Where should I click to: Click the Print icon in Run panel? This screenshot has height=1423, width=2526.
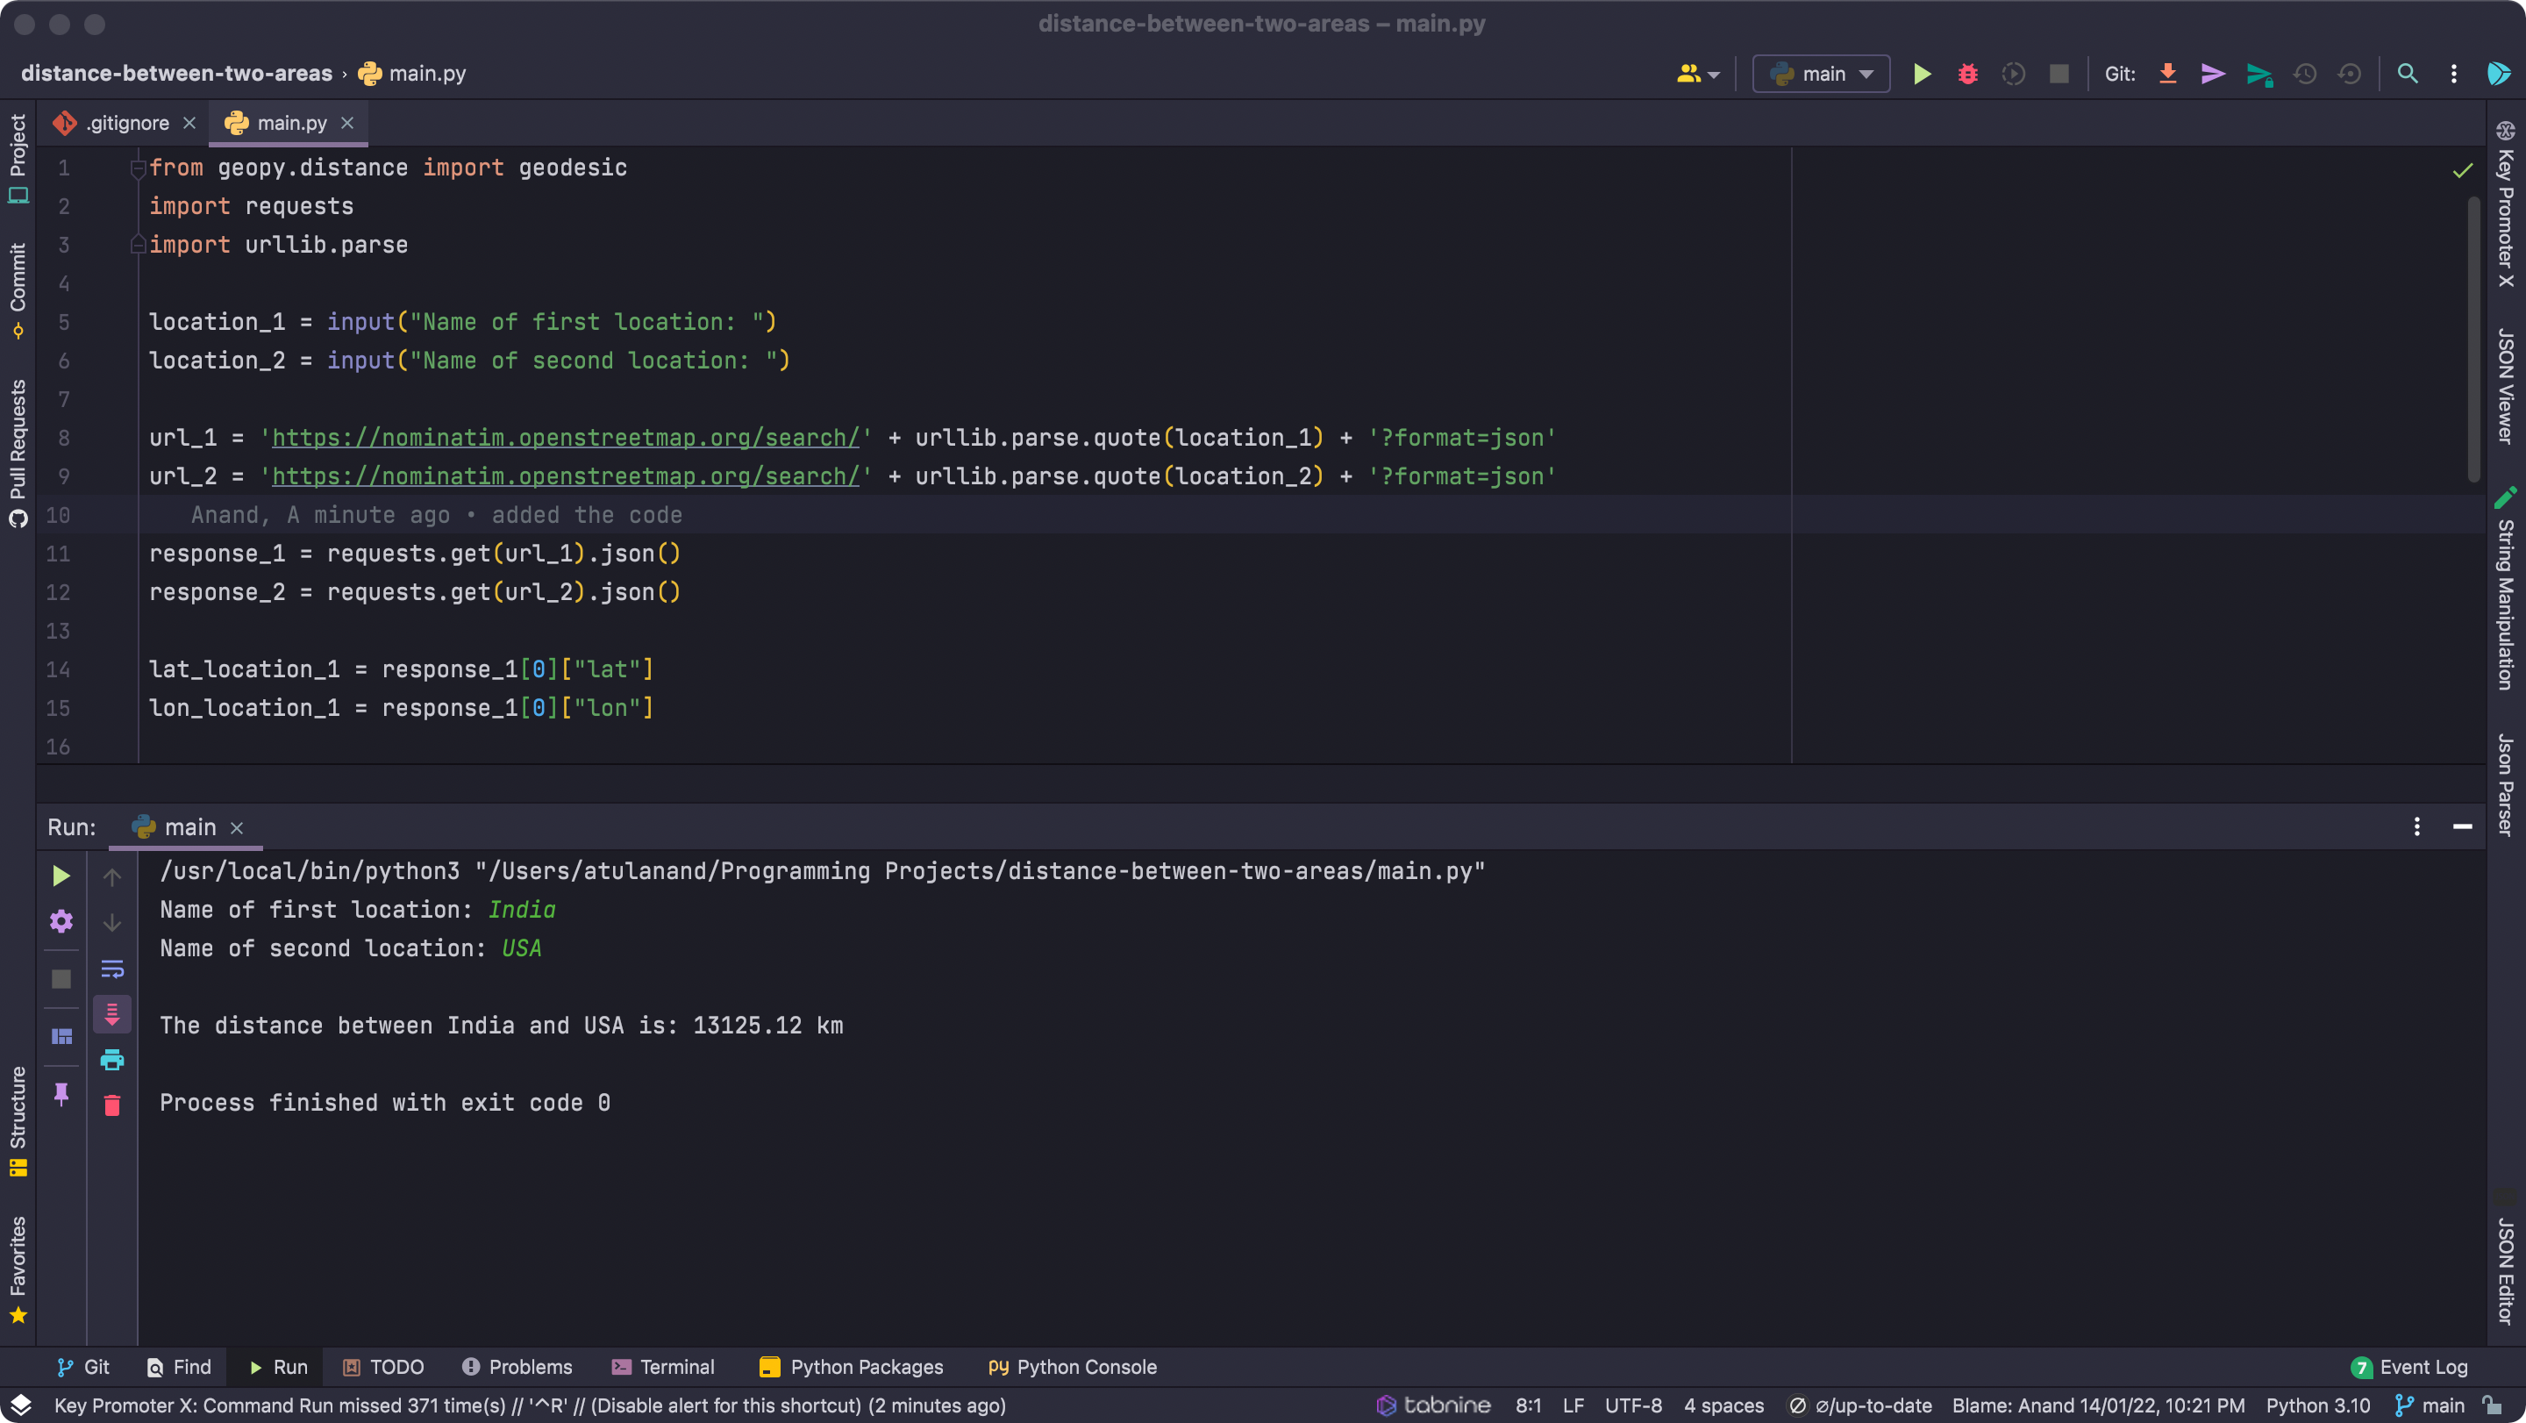tap(111, 1059)
